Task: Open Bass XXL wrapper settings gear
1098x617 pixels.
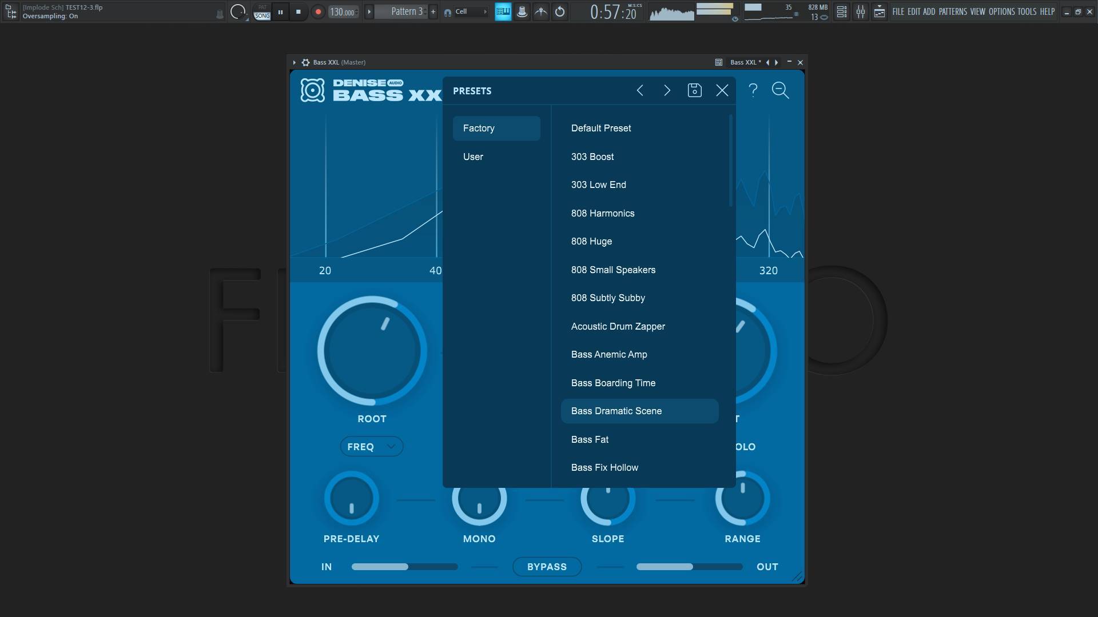Action: point(305,62)
